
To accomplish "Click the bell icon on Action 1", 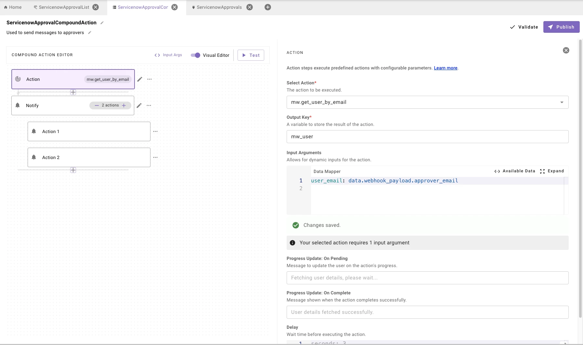I will pos(34,131).
